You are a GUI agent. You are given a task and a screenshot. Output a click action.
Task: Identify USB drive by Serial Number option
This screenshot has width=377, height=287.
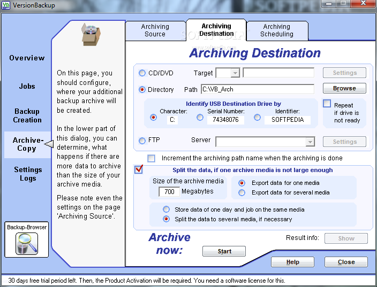(200, 118)
